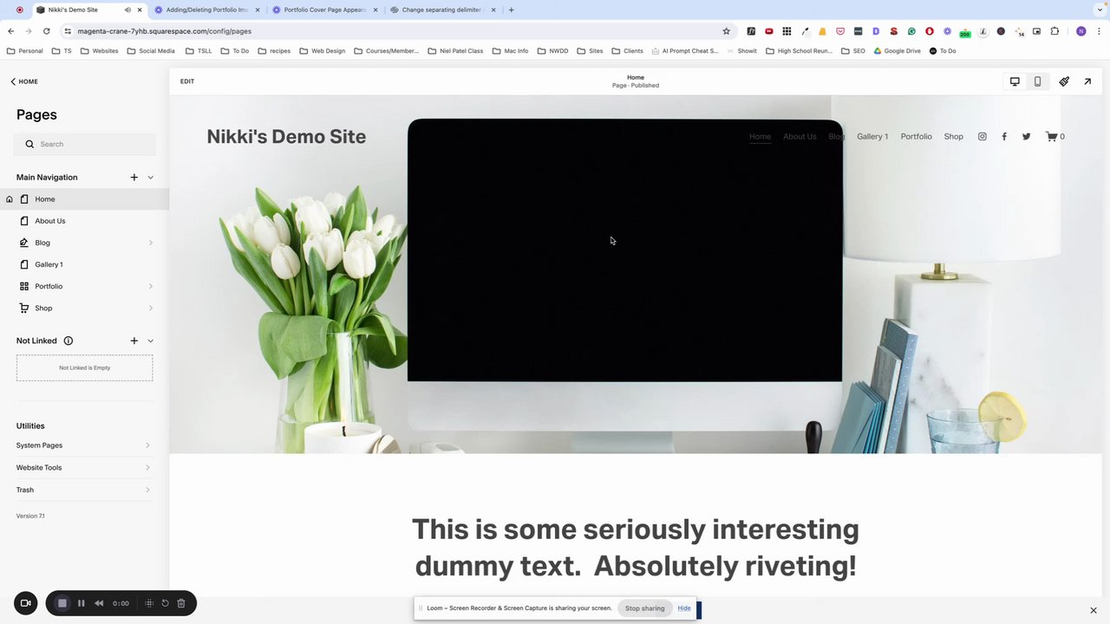Collapse Main Navigation section chevron

click(150, 178)
